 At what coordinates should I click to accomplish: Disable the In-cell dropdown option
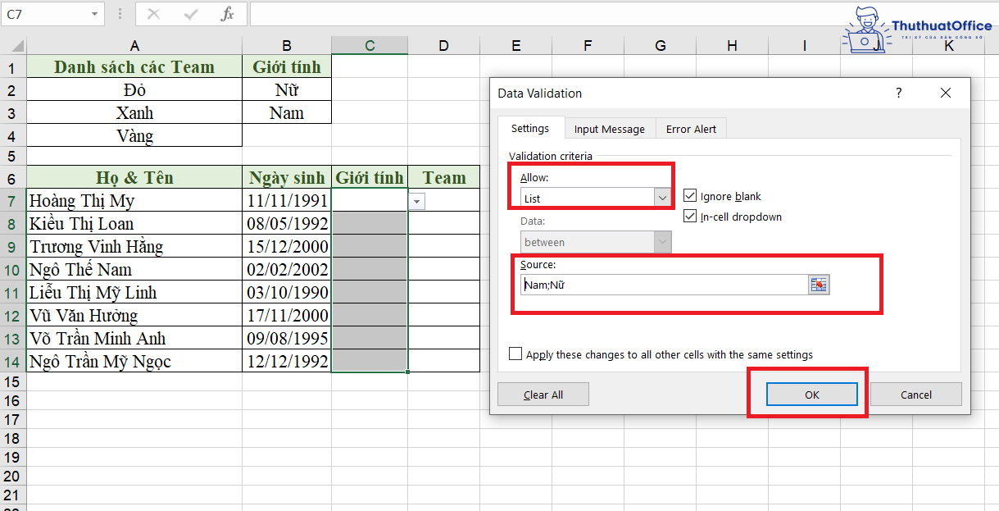tap(690, 216)
